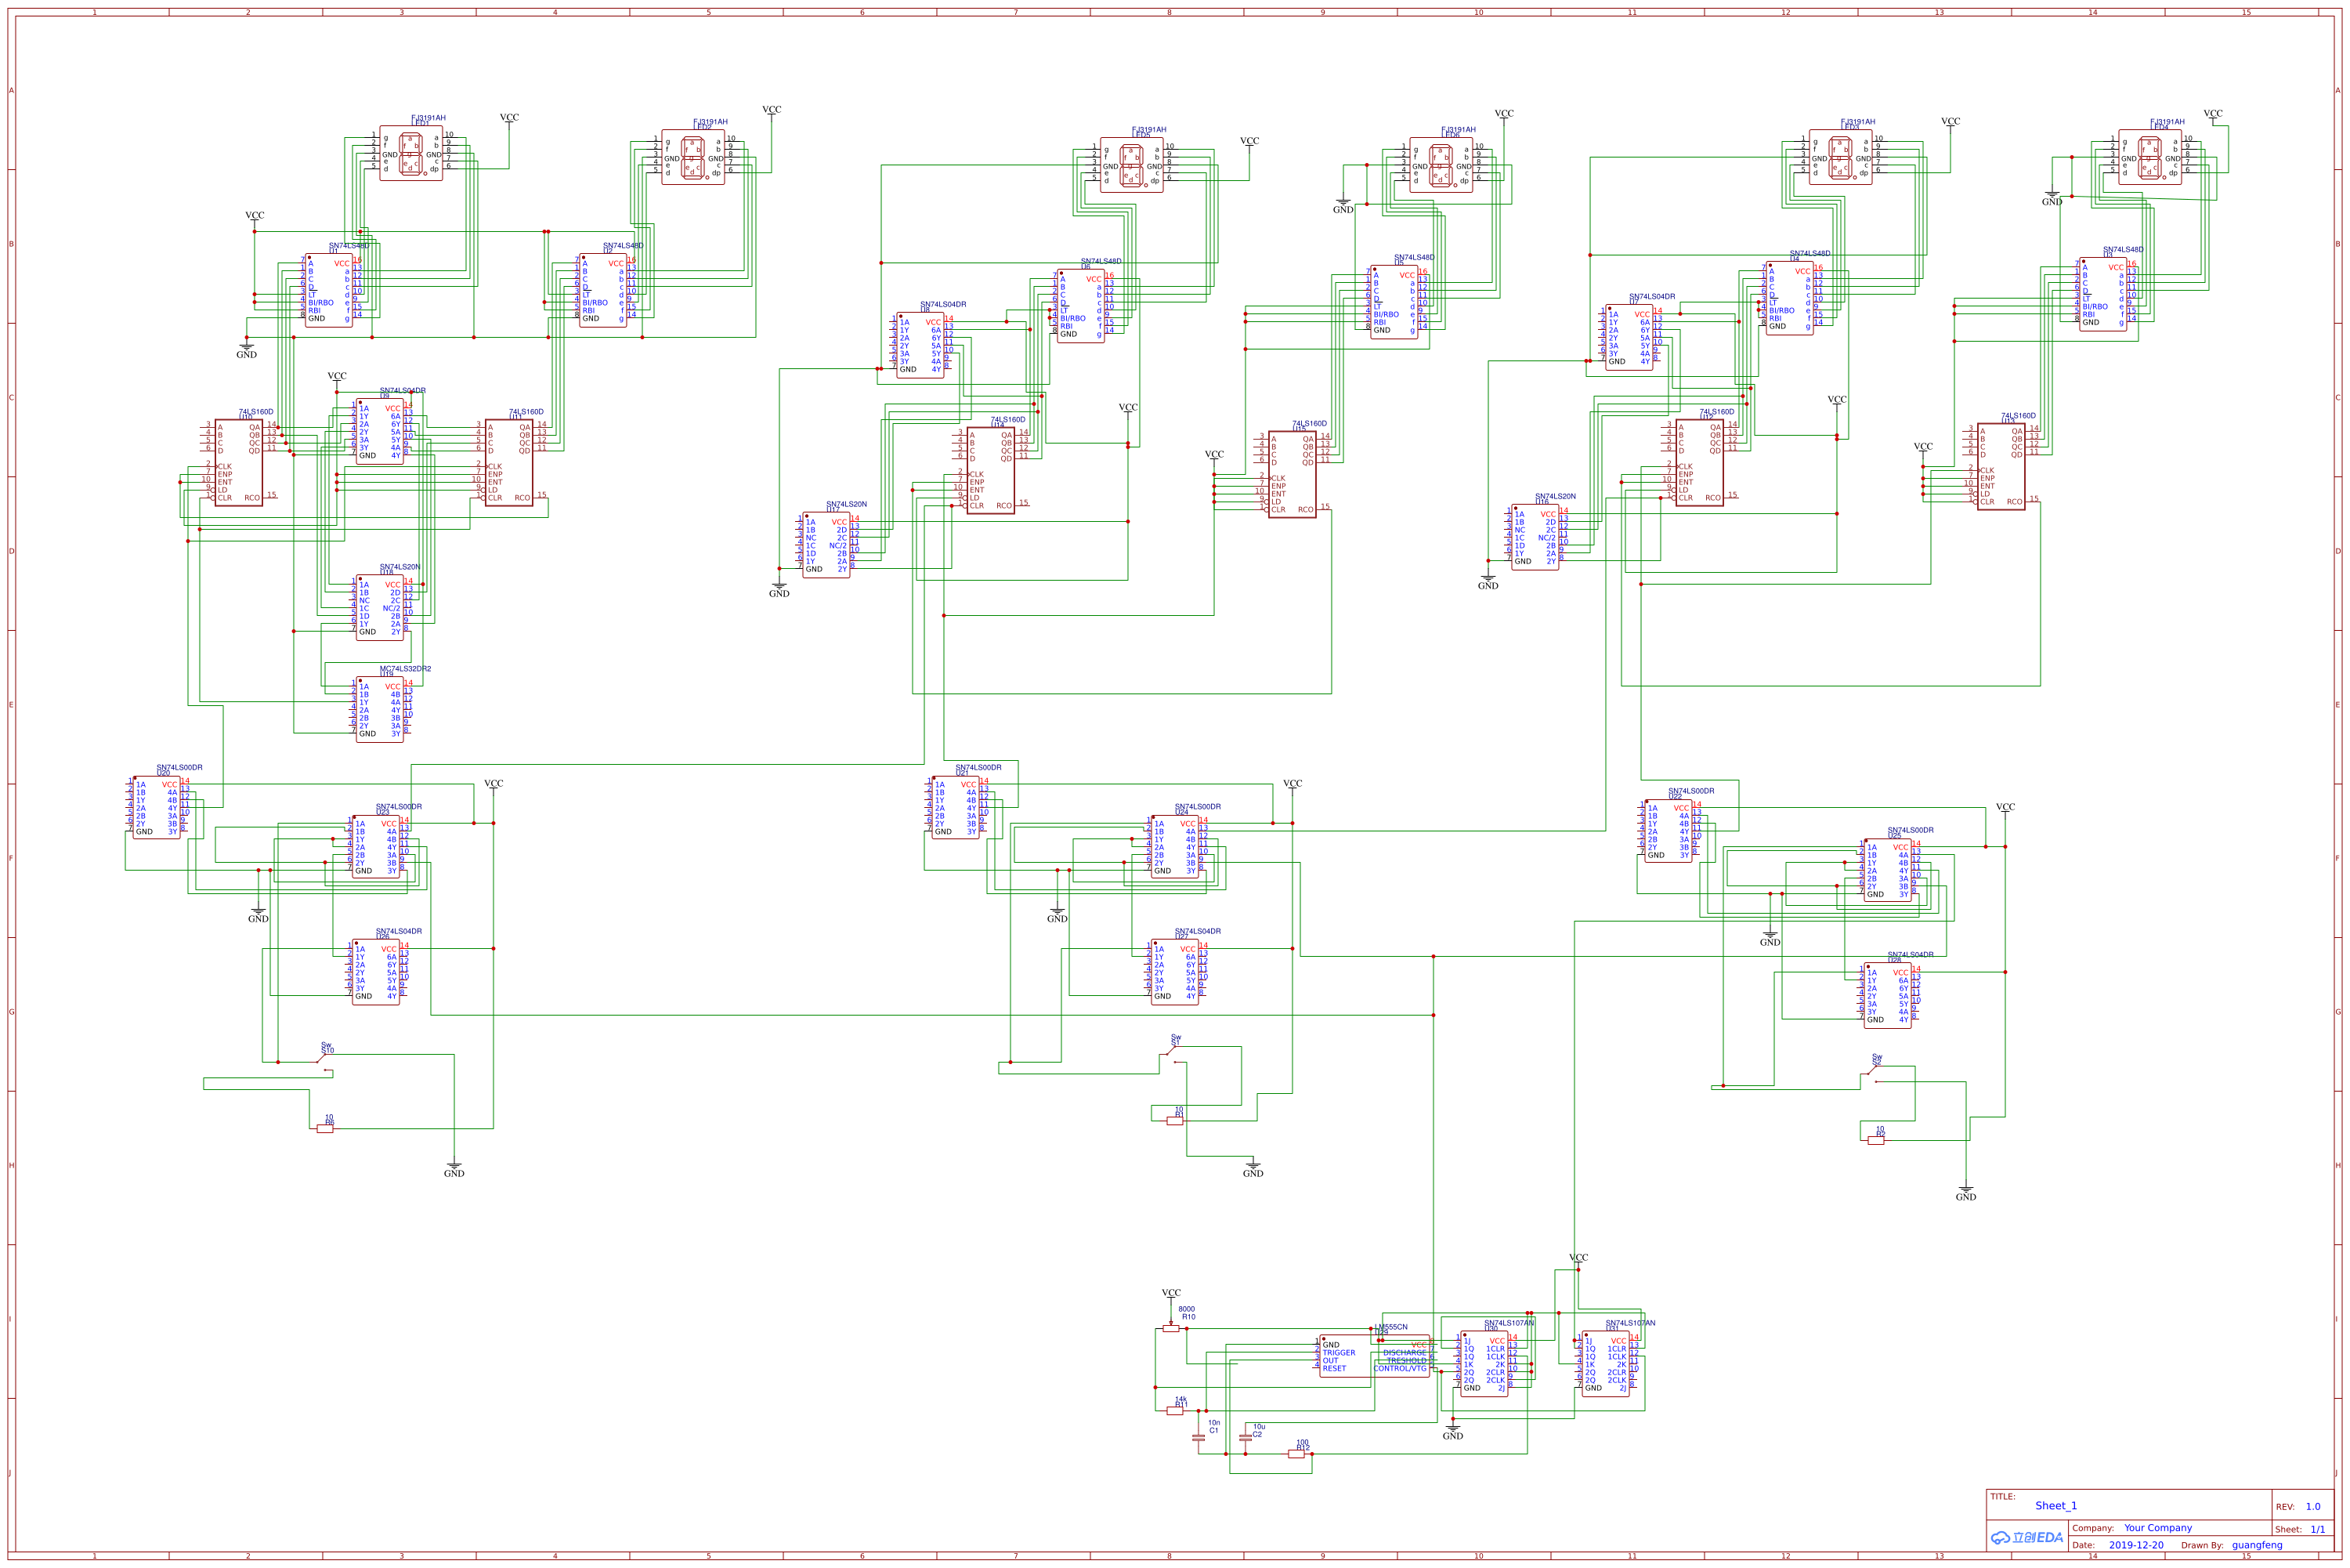Select the C1 10n capacitor
The height and width of the screenshot is (1568, 2350).
(x=1198, y=1438)
